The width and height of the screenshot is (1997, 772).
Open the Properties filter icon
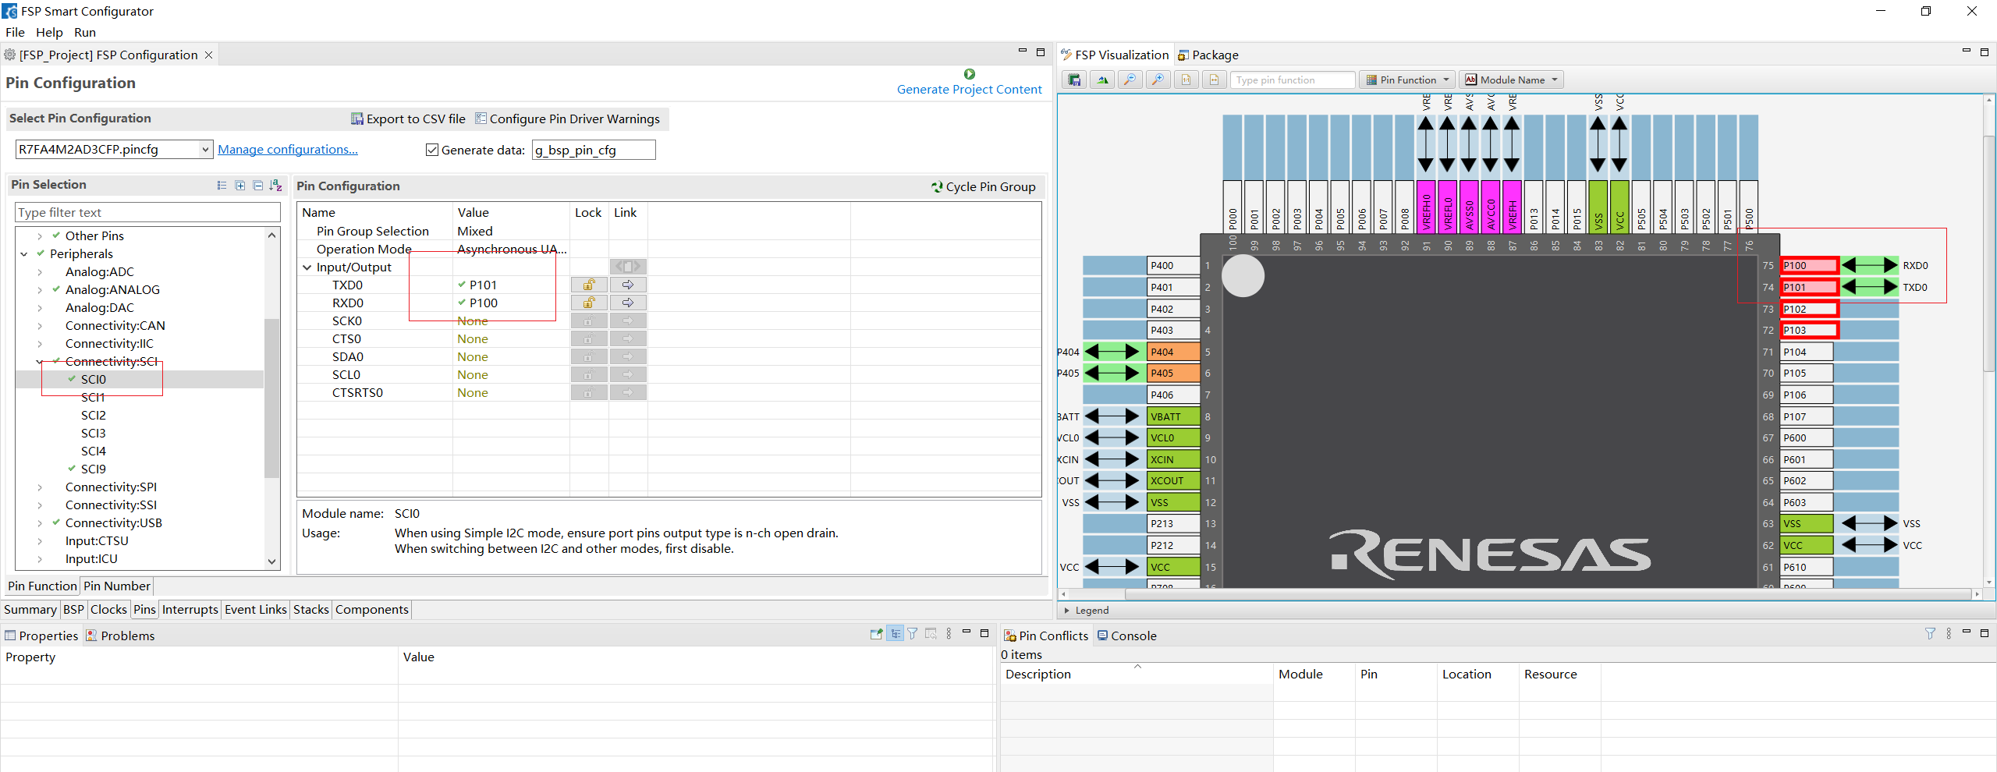913,634
